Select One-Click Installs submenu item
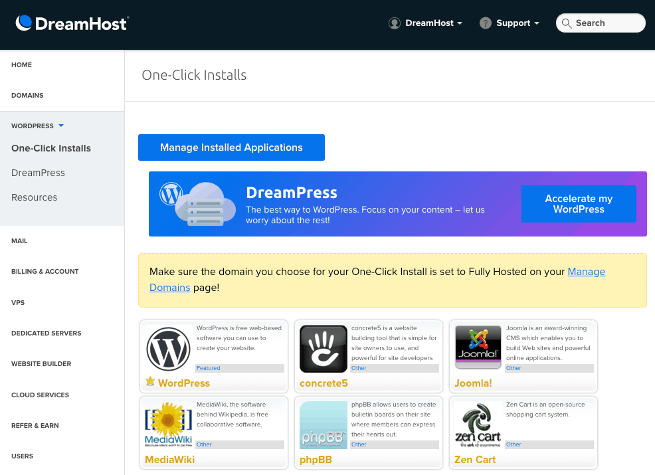 [x=51, y=148]
